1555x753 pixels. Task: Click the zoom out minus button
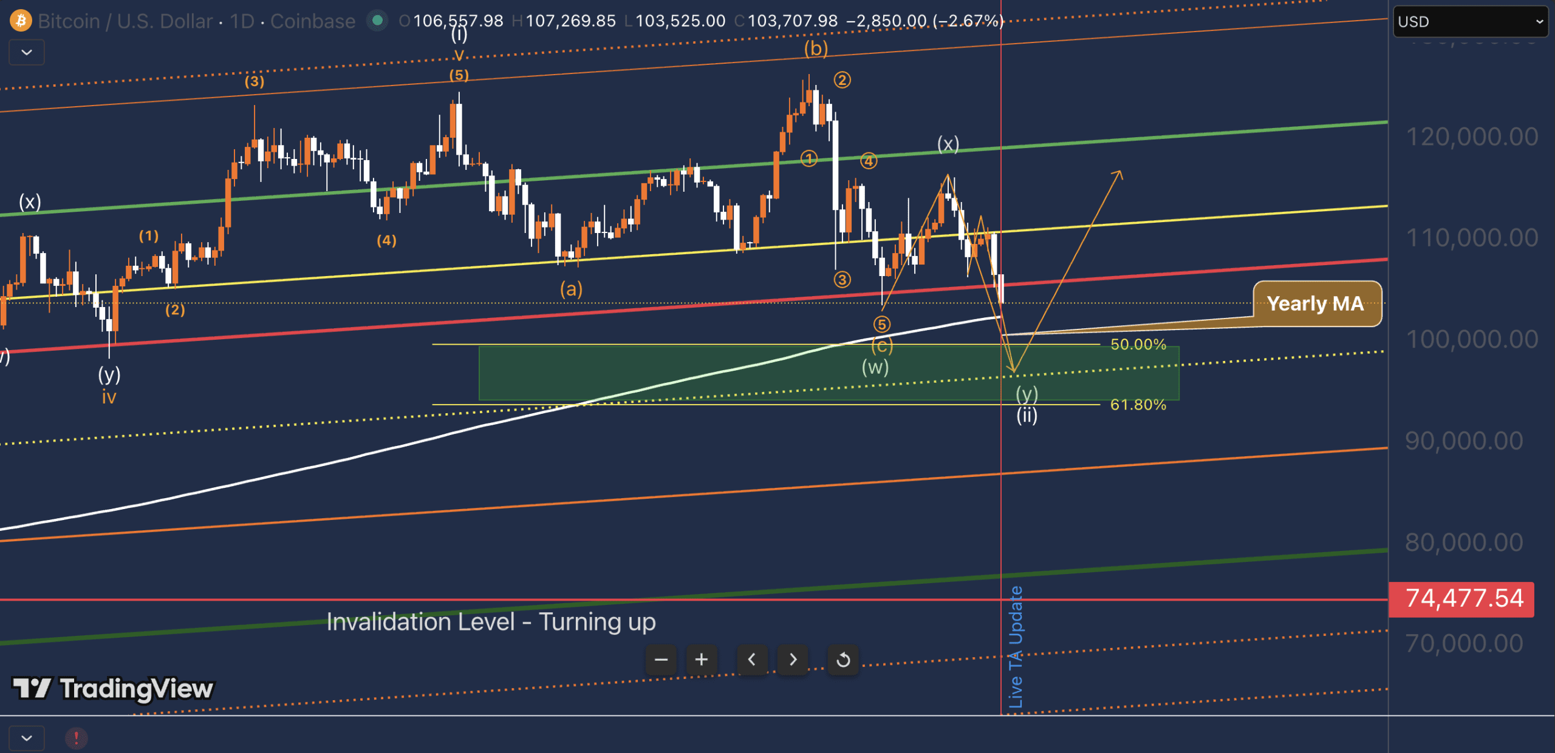pos(661,660)
